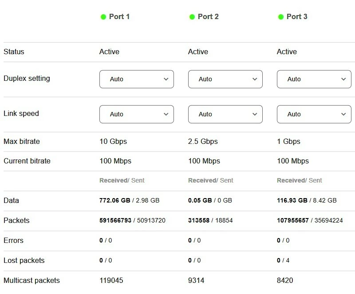Click Port 3 packets count 107955657
355x294 pixels.
point(292,220)
